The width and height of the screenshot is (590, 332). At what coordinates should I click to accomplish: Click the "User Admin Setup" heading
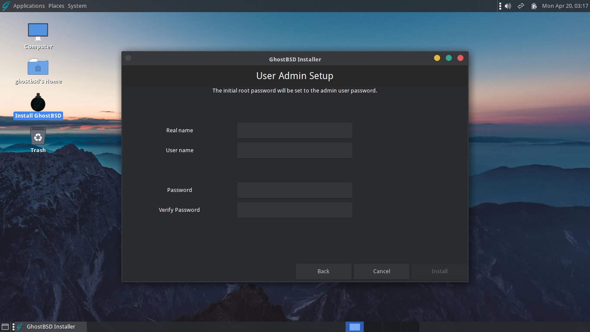point(295,76)
